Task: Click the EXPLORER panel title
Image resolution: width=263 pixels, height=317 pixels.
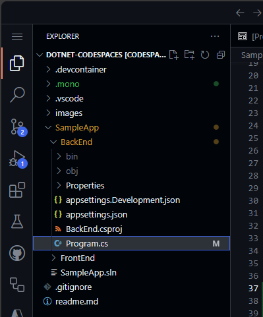Action: pyautogui.click(x=63, y=36)
